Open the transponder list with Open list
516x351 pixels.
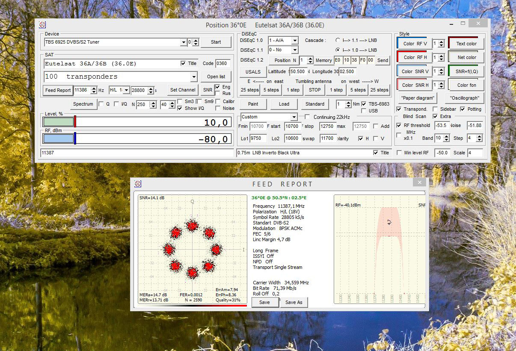(216, 77)
